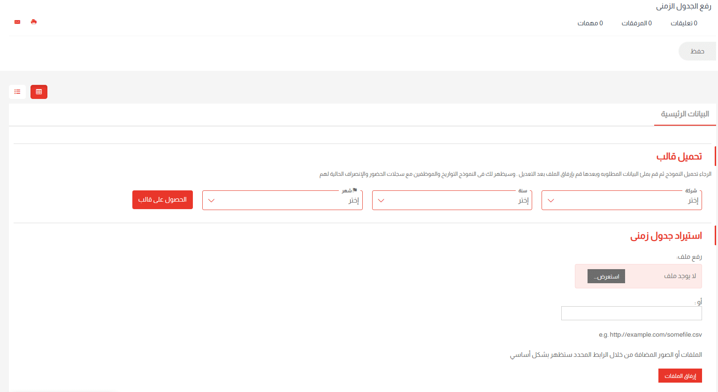Click the إرفاق الملفات attach files button

(680, 376)
